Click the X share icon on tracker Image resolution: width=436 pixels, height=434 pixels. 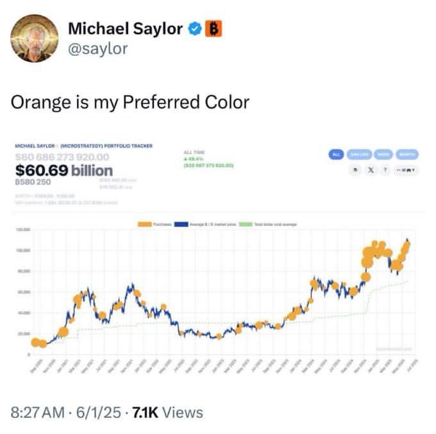pyautogui.click(x=371, y=170)
